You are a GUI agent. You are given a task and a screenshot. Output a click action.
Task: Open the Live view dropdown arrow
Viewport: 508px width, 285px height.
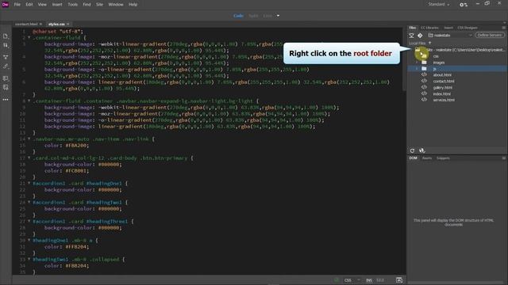click(x=278, y=16)
